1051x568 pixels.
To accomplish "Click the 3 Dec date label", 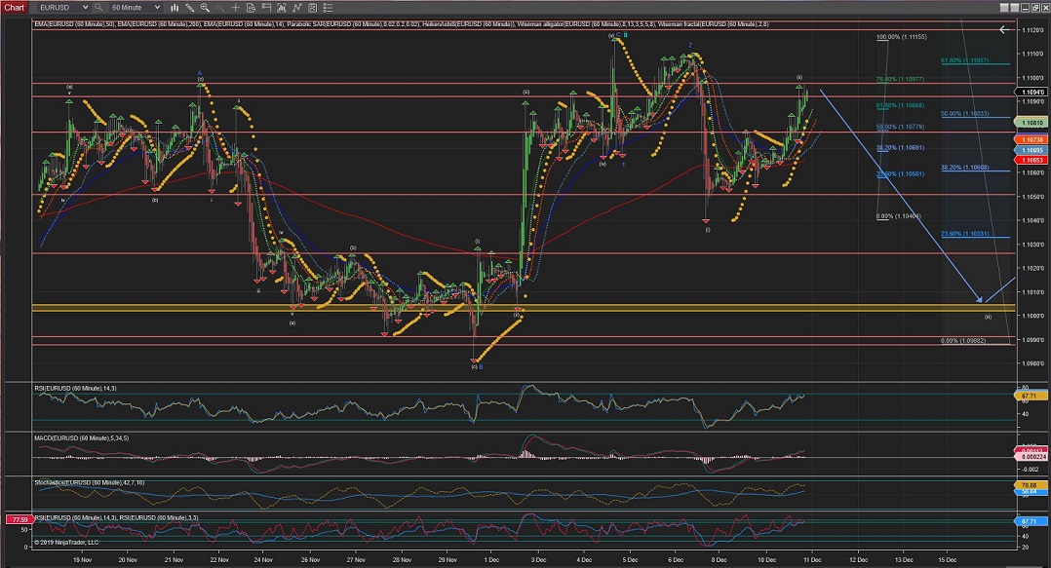I will (x=538, y=560).
